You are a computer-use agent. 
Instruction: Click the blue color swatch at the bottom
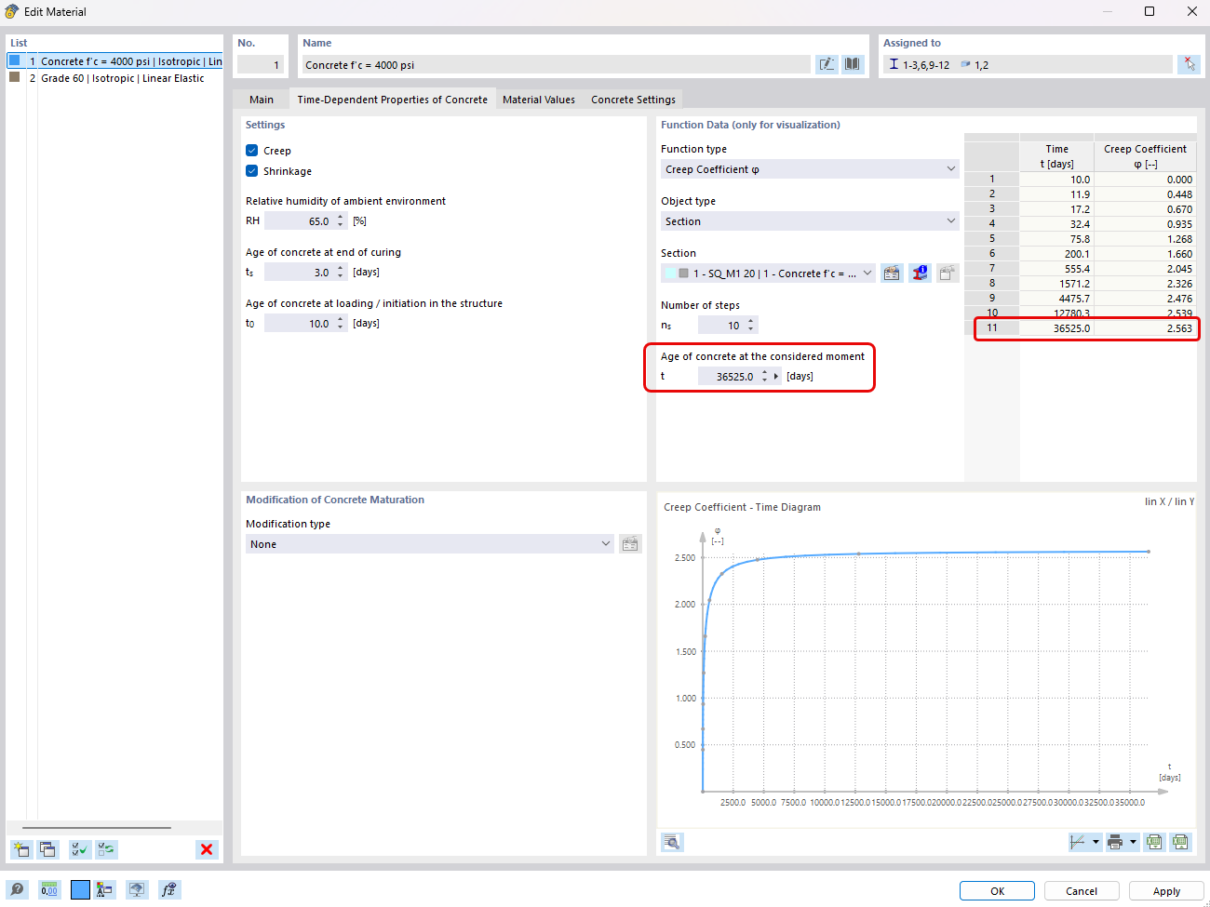pos(80,889)
